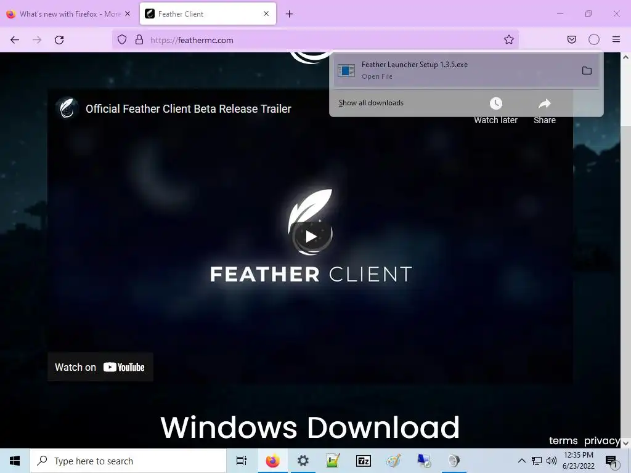Open the terms link

pos(563,441)
